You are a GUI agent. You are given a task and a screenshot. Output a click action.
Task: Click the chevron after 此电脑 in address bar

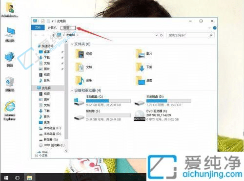(78, 35)
